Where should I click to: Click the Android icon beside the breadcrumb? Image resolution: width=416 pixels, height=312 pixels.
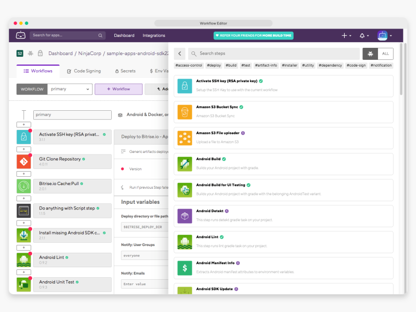click(x=31, y=54)
